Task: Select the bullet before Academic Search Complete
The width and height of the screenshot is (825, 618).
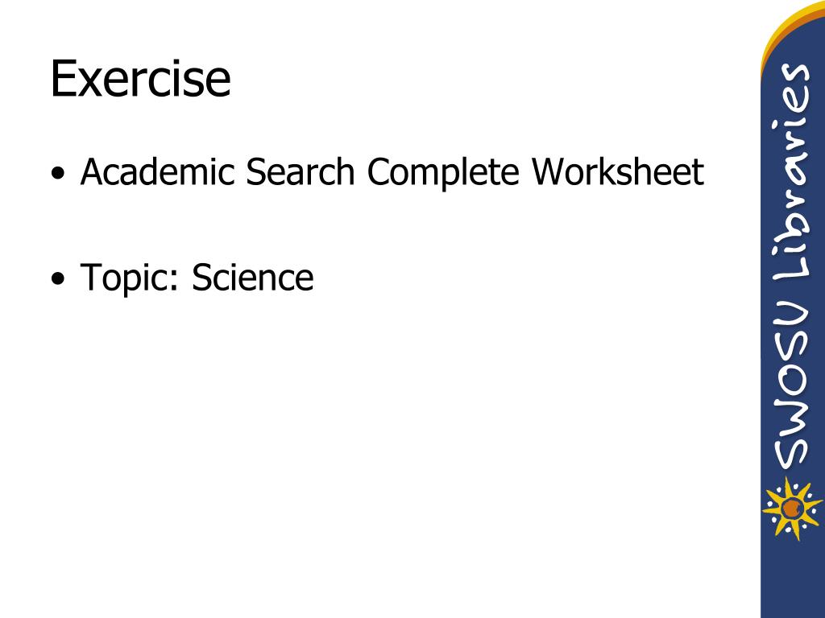Action: 58,174
